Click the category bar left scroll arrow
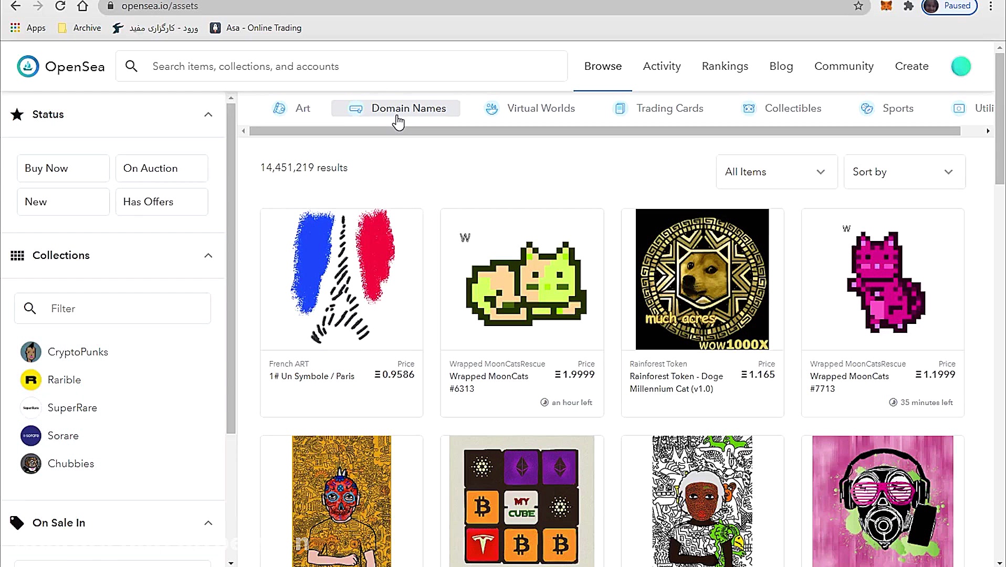 pyautogui.click(x=243, y=131)
